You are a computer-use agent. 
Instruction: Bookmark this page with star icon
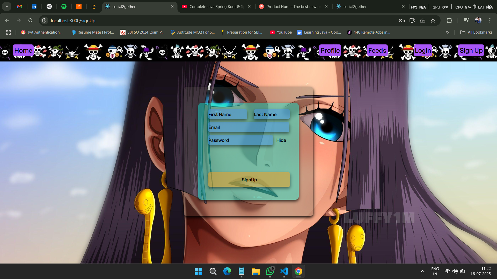tap(433, 20)
